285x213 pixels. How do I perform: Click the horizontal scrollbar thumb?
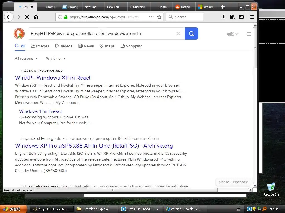[152, 190]
